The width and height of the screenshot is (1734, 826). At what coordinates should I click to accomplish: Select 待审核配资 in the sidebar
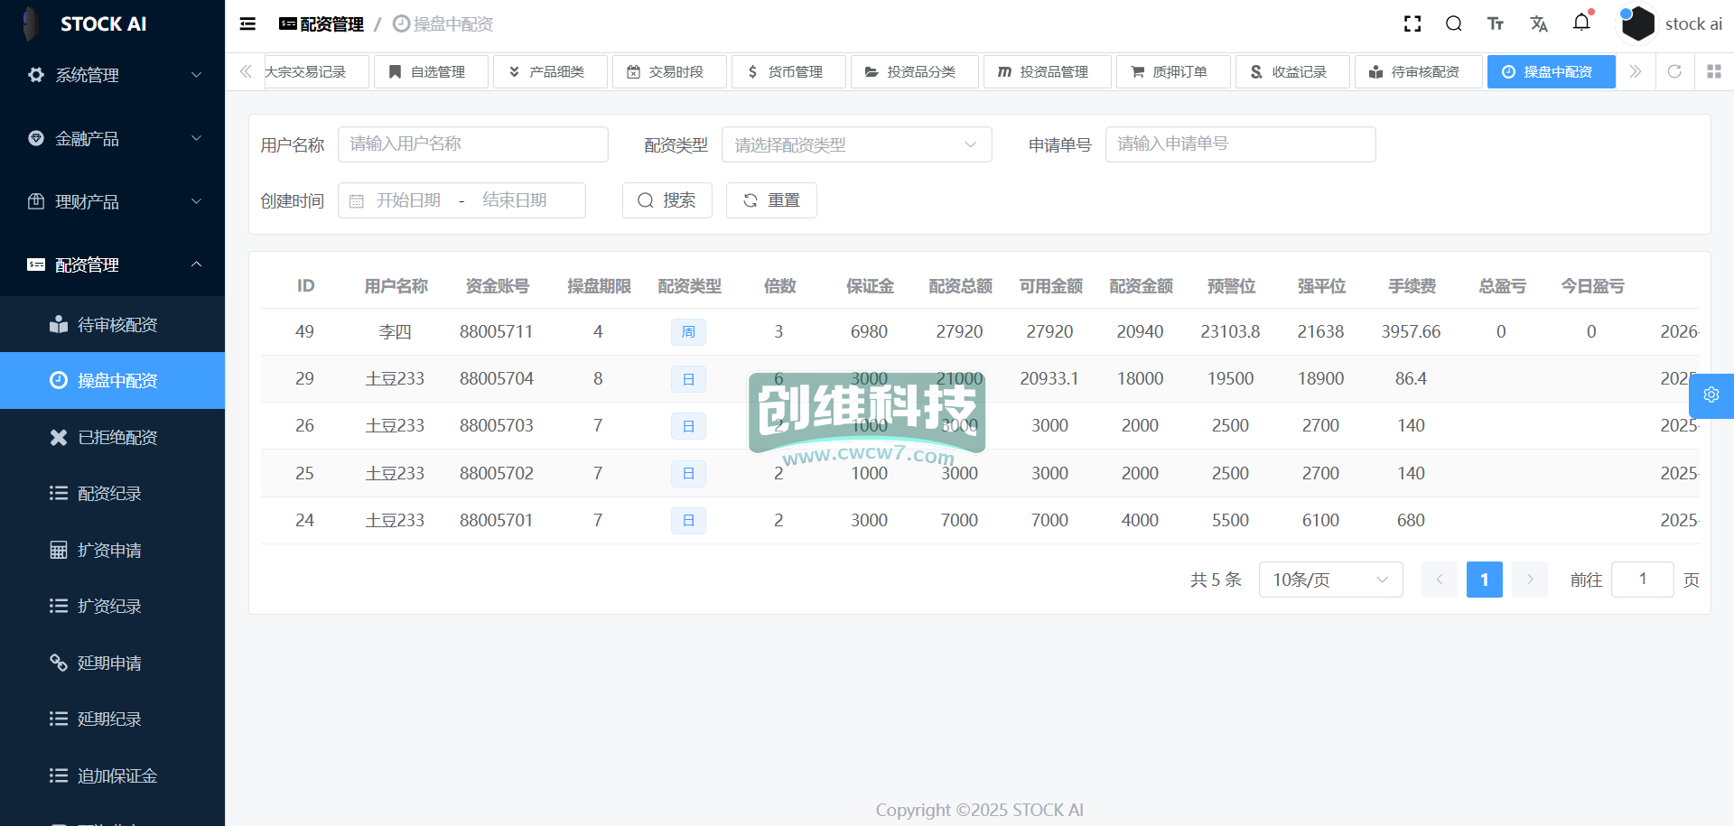pyautogui.click(x=117, y=325)
